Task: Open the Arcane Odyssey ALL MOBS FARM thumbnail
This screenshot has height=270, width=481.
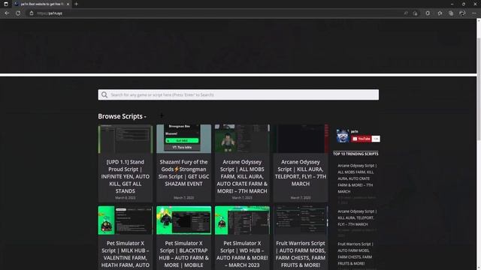Action: tap(242, 139)
